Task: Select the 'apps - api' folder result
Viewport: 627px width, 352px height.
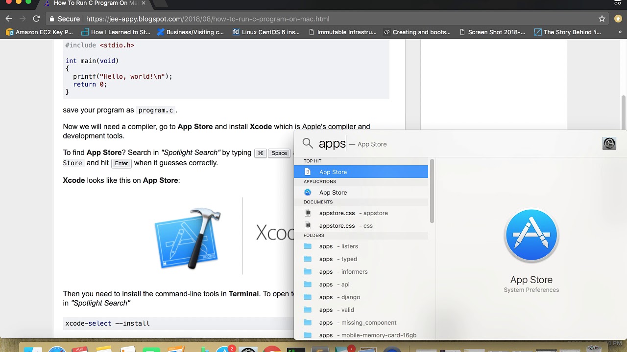Action: (x=361, y=284)
